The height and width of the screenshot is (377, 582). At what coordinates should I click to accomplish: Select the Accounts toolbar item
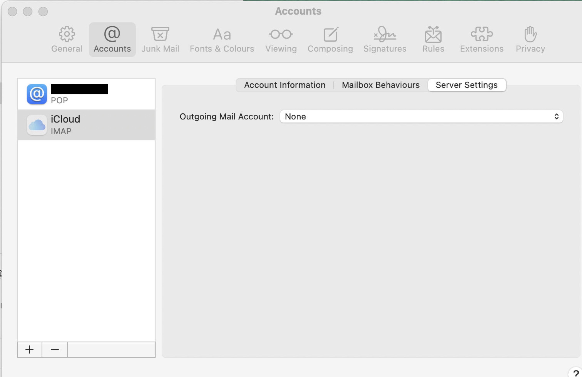click(112, 40)
